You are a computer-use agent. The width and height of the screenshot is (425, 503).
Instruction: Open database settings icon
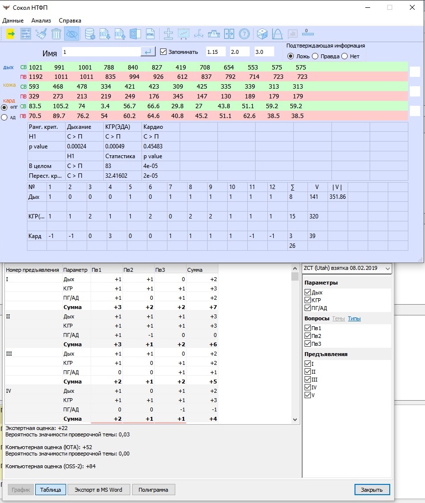point(90,34)
